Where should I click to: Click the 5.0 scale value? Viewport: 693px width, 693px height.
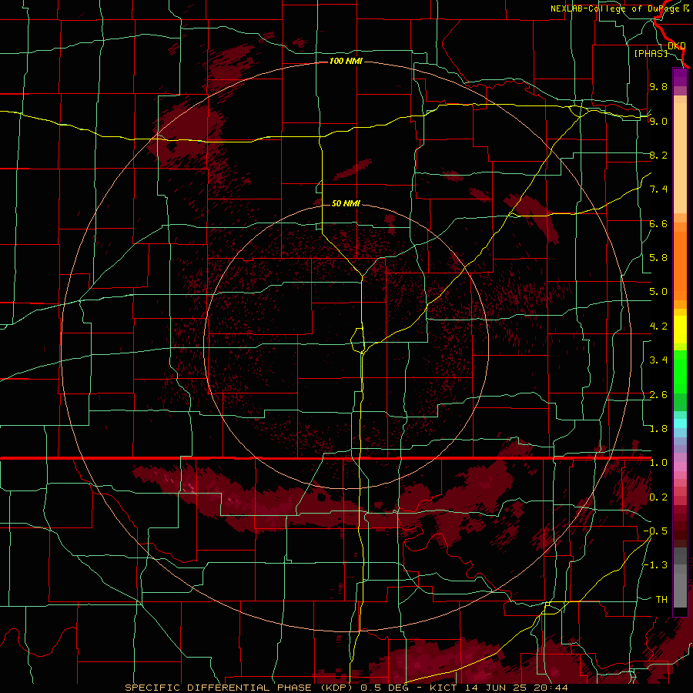658,292
